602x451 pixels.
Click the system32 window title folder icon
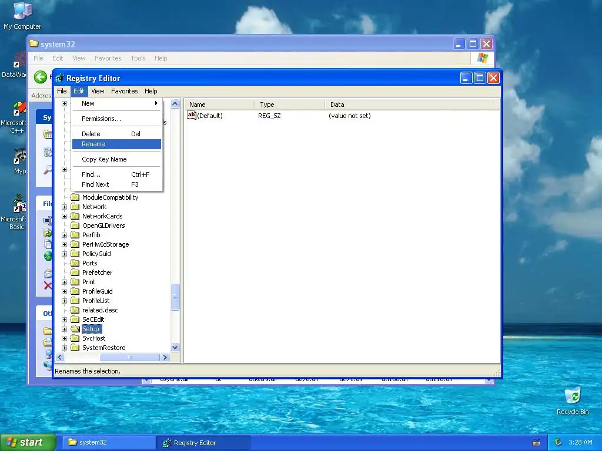click(34, 43)
